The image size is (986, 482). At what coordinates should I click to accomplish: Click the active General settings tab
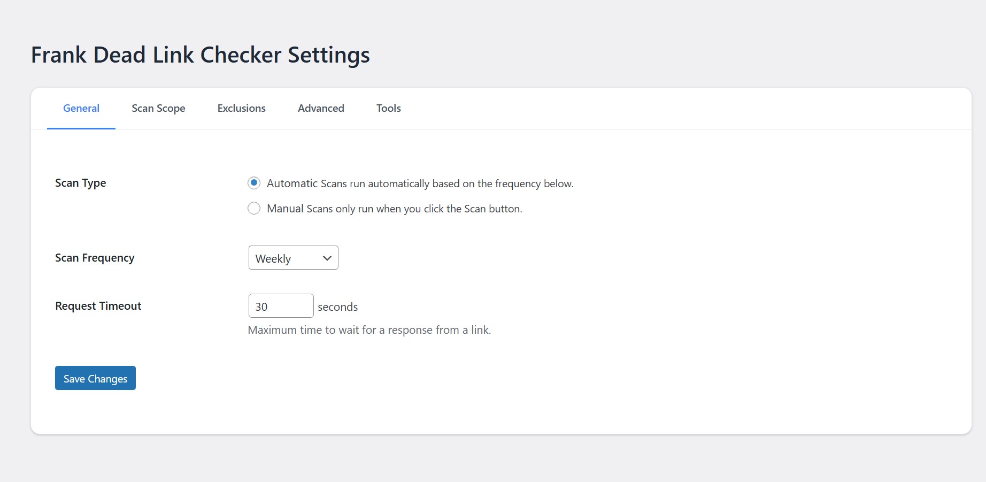pyautogui.click(x=81, y=108)
